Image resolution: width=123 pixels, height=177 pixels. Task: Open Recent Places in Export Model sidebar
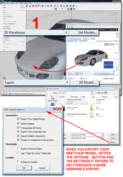tap(53, 99)
